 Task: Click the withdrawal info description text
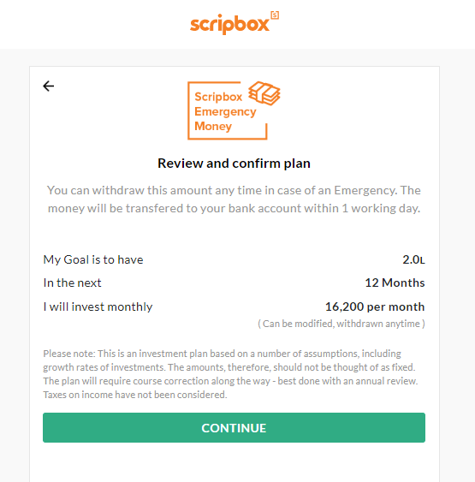point(234,199)
